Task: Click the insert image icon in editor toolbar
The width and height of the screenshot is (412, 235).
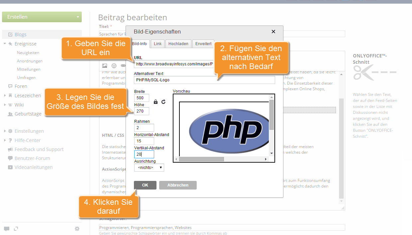Action: click(x=105, y=66)
